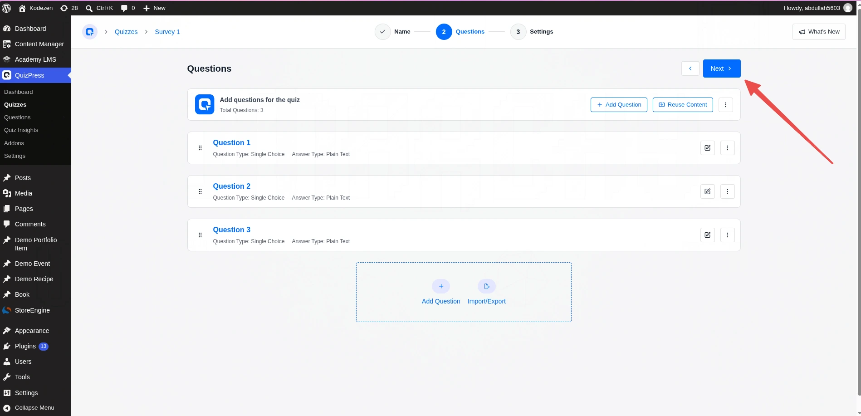The image size is (861, 416).
Task: Grab the drag handle of Question 1
Action: point(200,148)
